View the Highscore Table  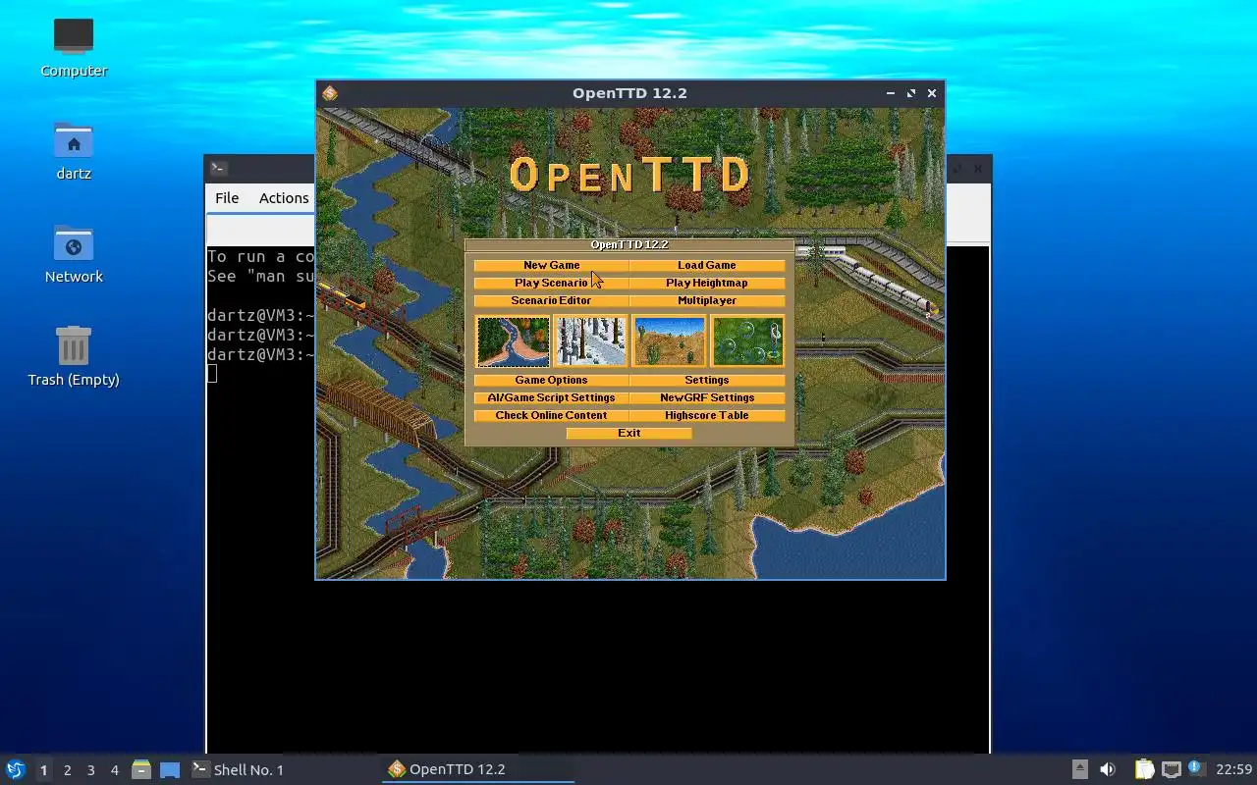[x=707, y=415]
